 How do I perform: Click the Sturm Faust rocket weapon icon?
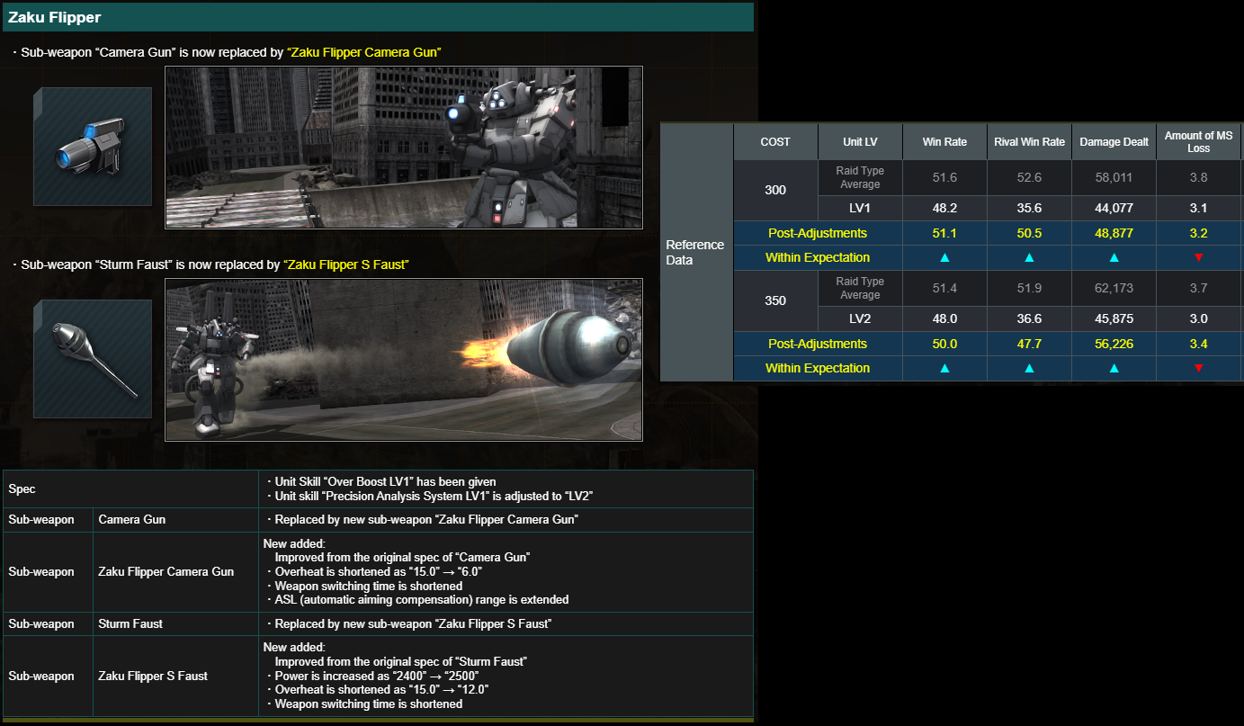(93, 359)
